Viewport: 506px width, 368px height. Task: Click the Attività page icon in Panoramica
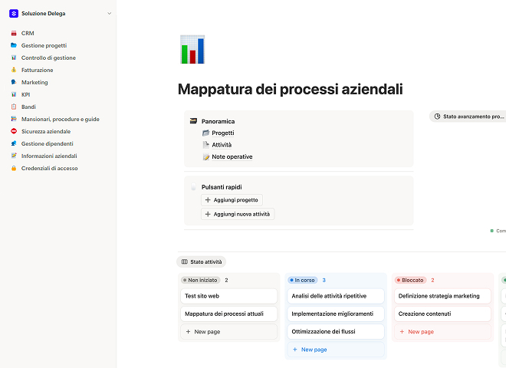coord(206,145)
